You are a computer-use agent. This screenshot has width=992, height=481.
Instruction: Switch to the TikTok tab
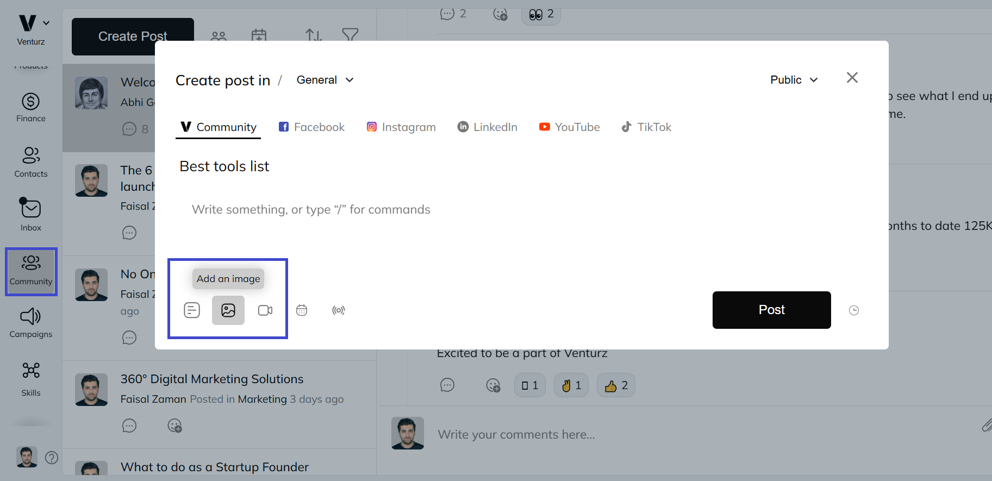pos(646,127)
